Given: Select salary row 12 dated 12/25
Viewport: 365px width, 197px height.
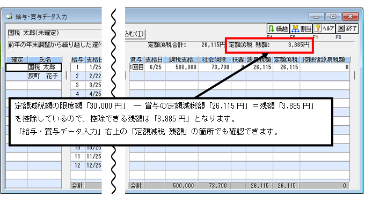Looking at the screenshot, I should point(86,165).
